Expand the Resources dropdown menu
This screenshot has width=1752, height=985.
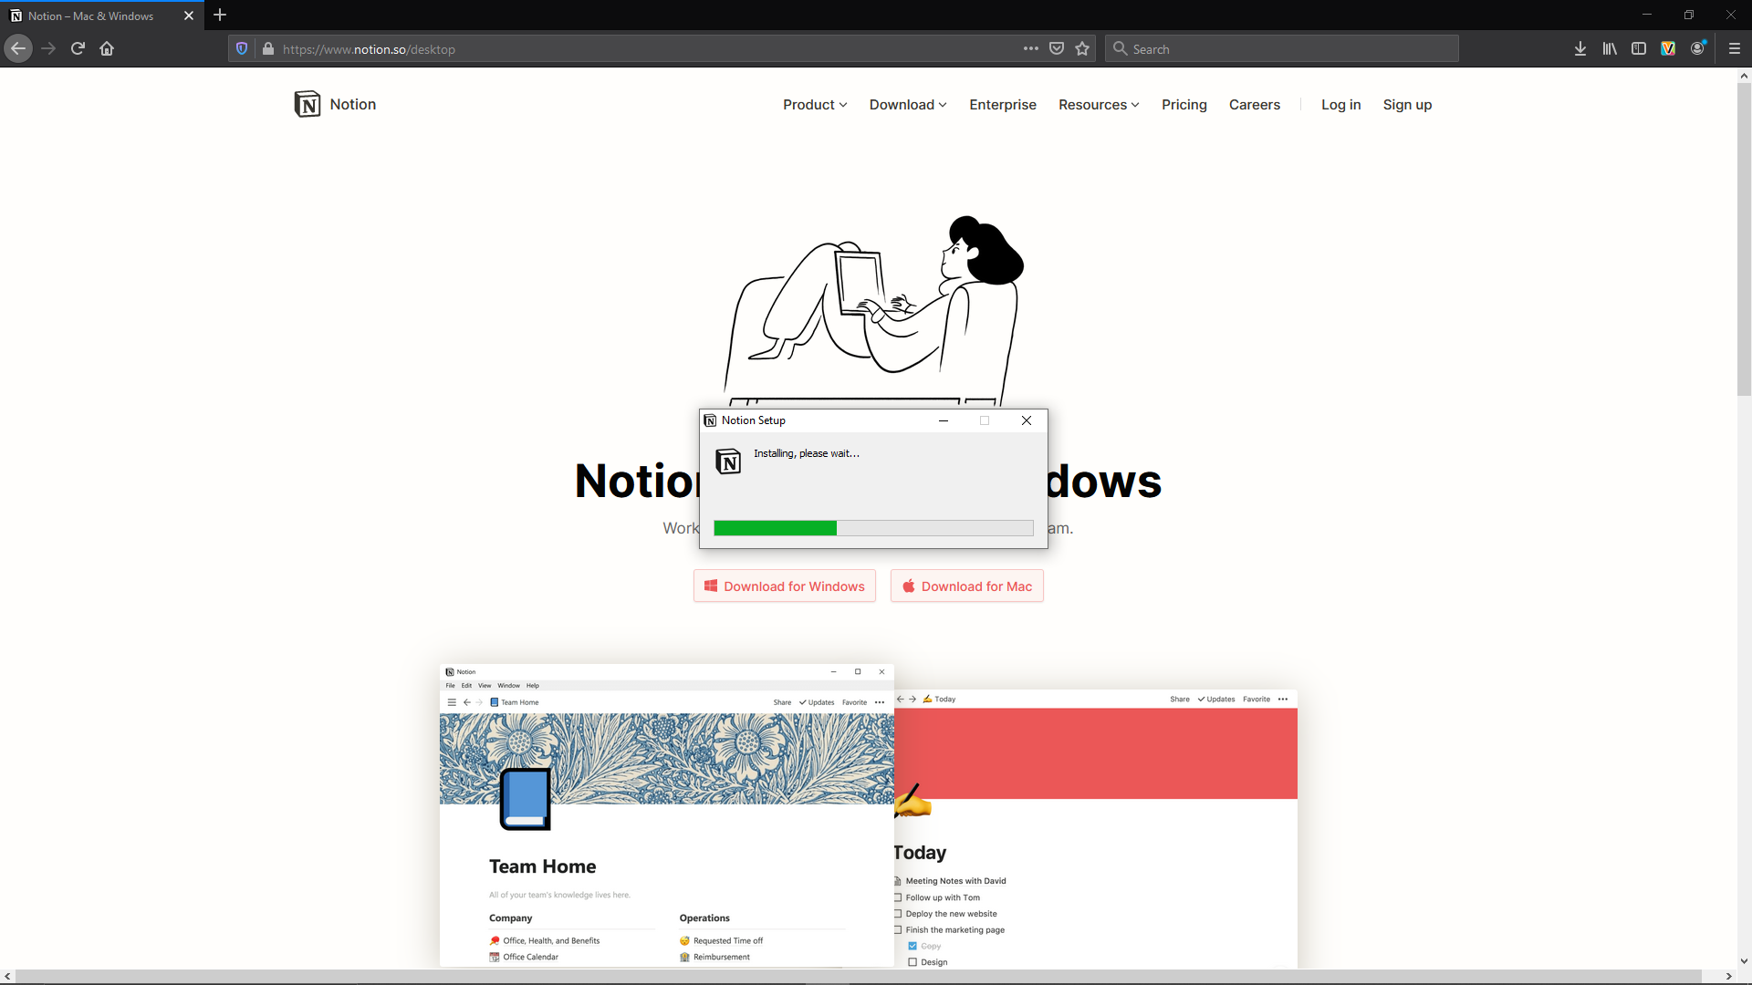pyautogui.click(x=1099, y=105)
